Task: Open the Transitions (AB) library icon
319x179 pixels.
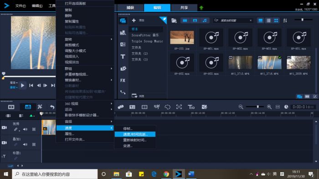Action: [123, 44]
